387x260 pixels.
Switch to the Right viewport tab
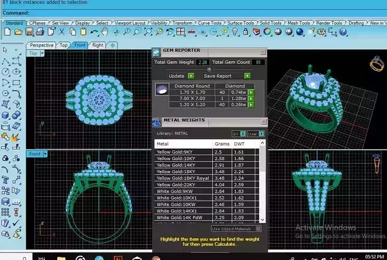click(97, 45)
